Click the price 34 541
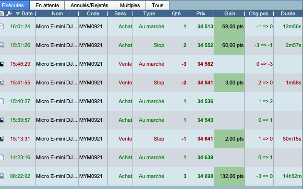The height and width of the screenshot is (189, 303). (x=205, y=83)
